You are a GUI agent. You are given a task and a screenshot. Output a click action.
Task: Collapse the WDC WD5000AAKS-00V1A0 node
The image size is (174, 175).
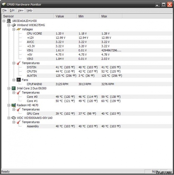click(x=9, y=118)
